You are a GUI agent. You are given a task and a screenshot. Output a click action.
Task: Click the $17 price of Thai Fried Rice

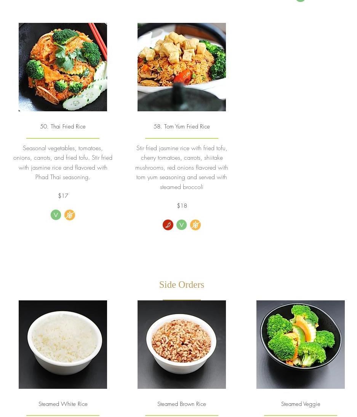coord(63,196)
